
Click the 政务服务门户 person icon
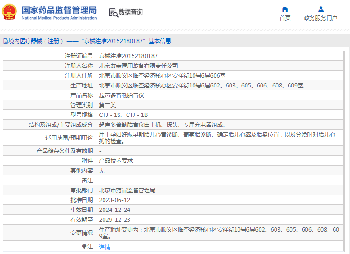[x=321, y=9]
